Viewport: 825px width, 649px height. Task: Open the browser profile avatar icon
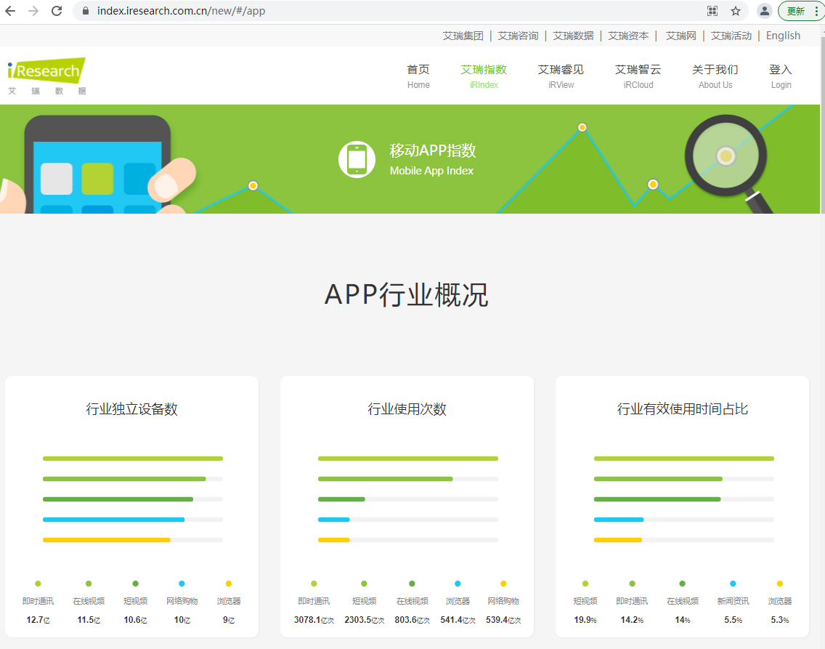point(765,11)
